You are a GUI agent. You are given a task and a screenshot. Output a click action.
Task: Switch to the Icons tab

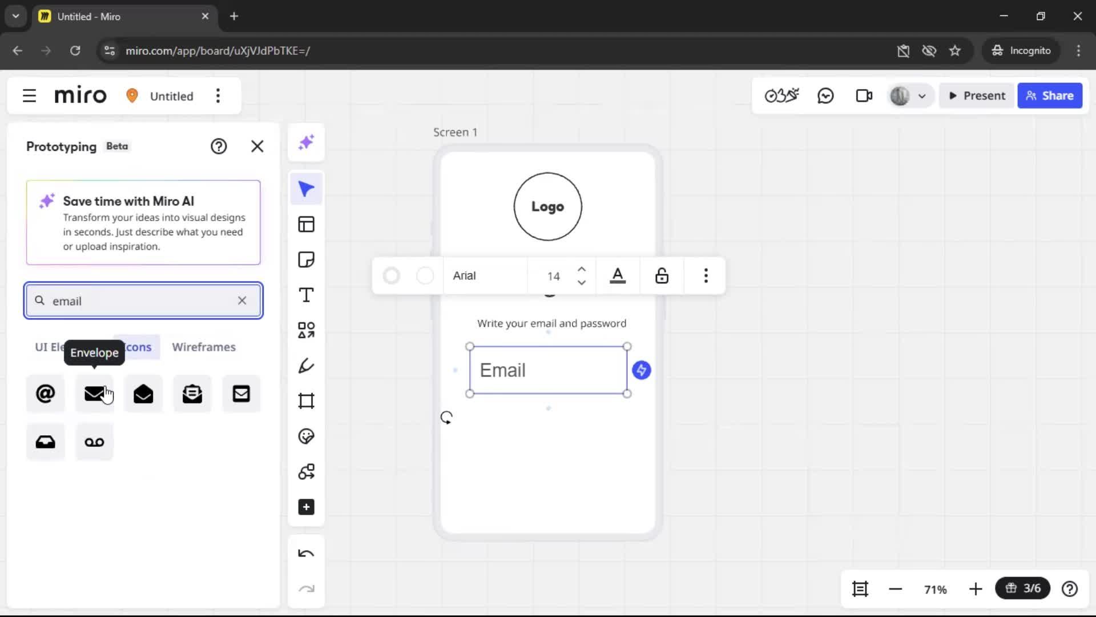coord(139,347)
